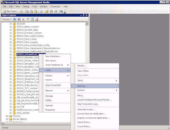Choose Properties in context menu

point(55,110)
